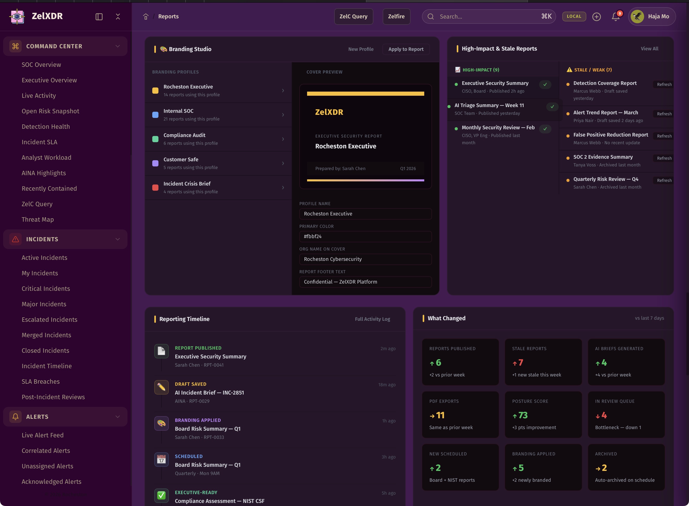Click the home breadcrumb icon
The height and width of the screenshot is (506, 689).
coord(146,17)
